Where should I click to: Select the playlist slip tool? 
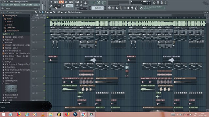51,12
